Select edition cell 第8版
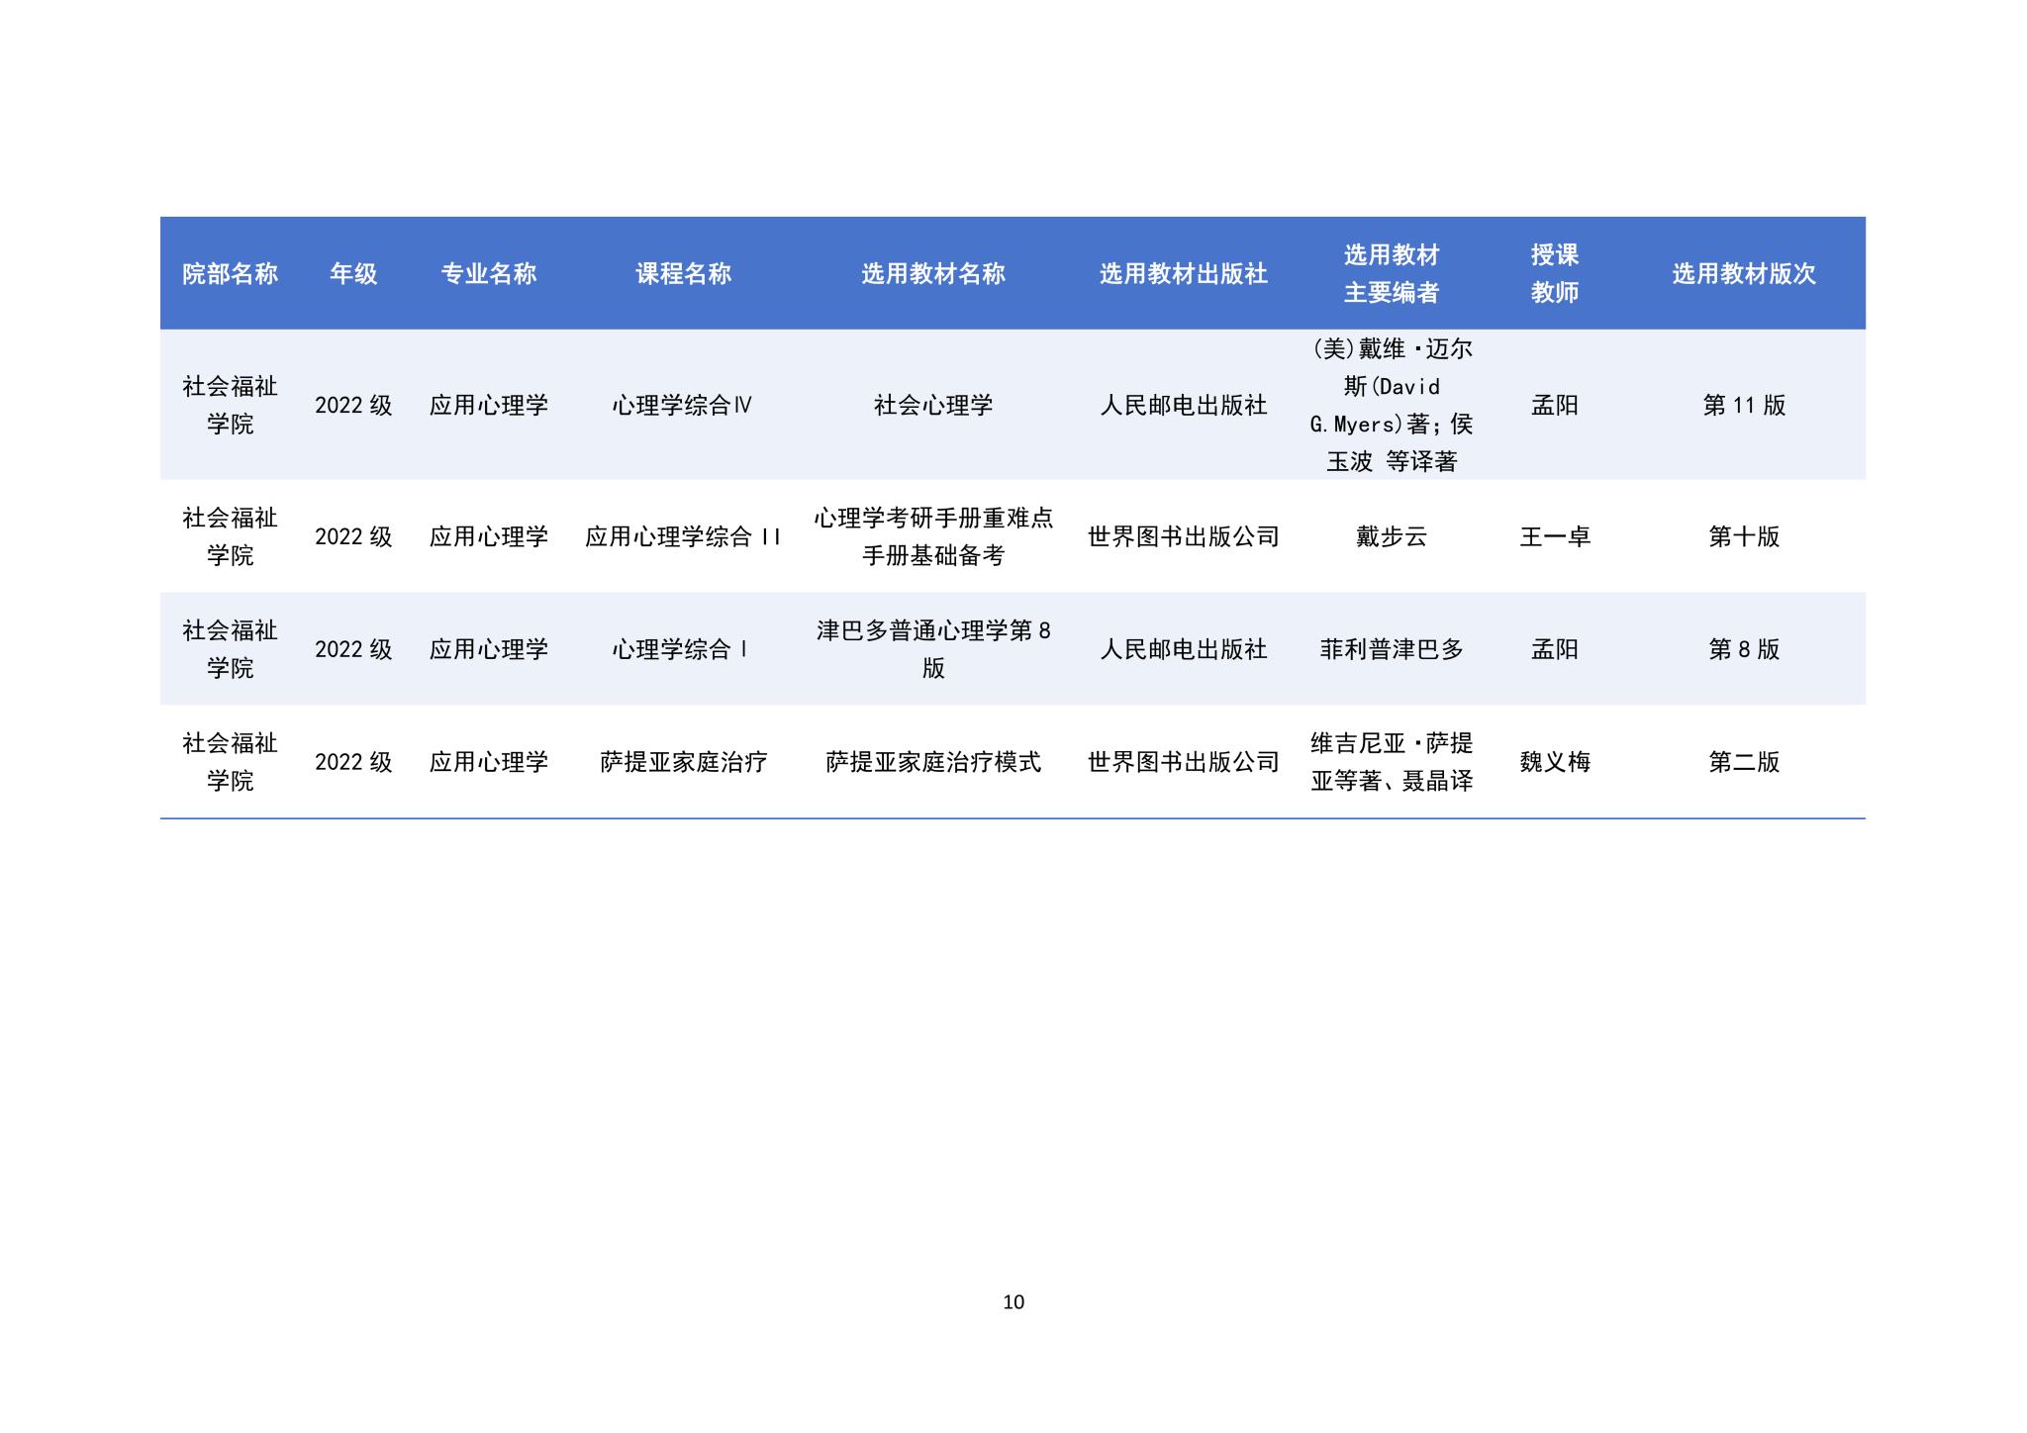Image resolution: width=2027 pixels, height=1433 pixels. [1744, 650]
